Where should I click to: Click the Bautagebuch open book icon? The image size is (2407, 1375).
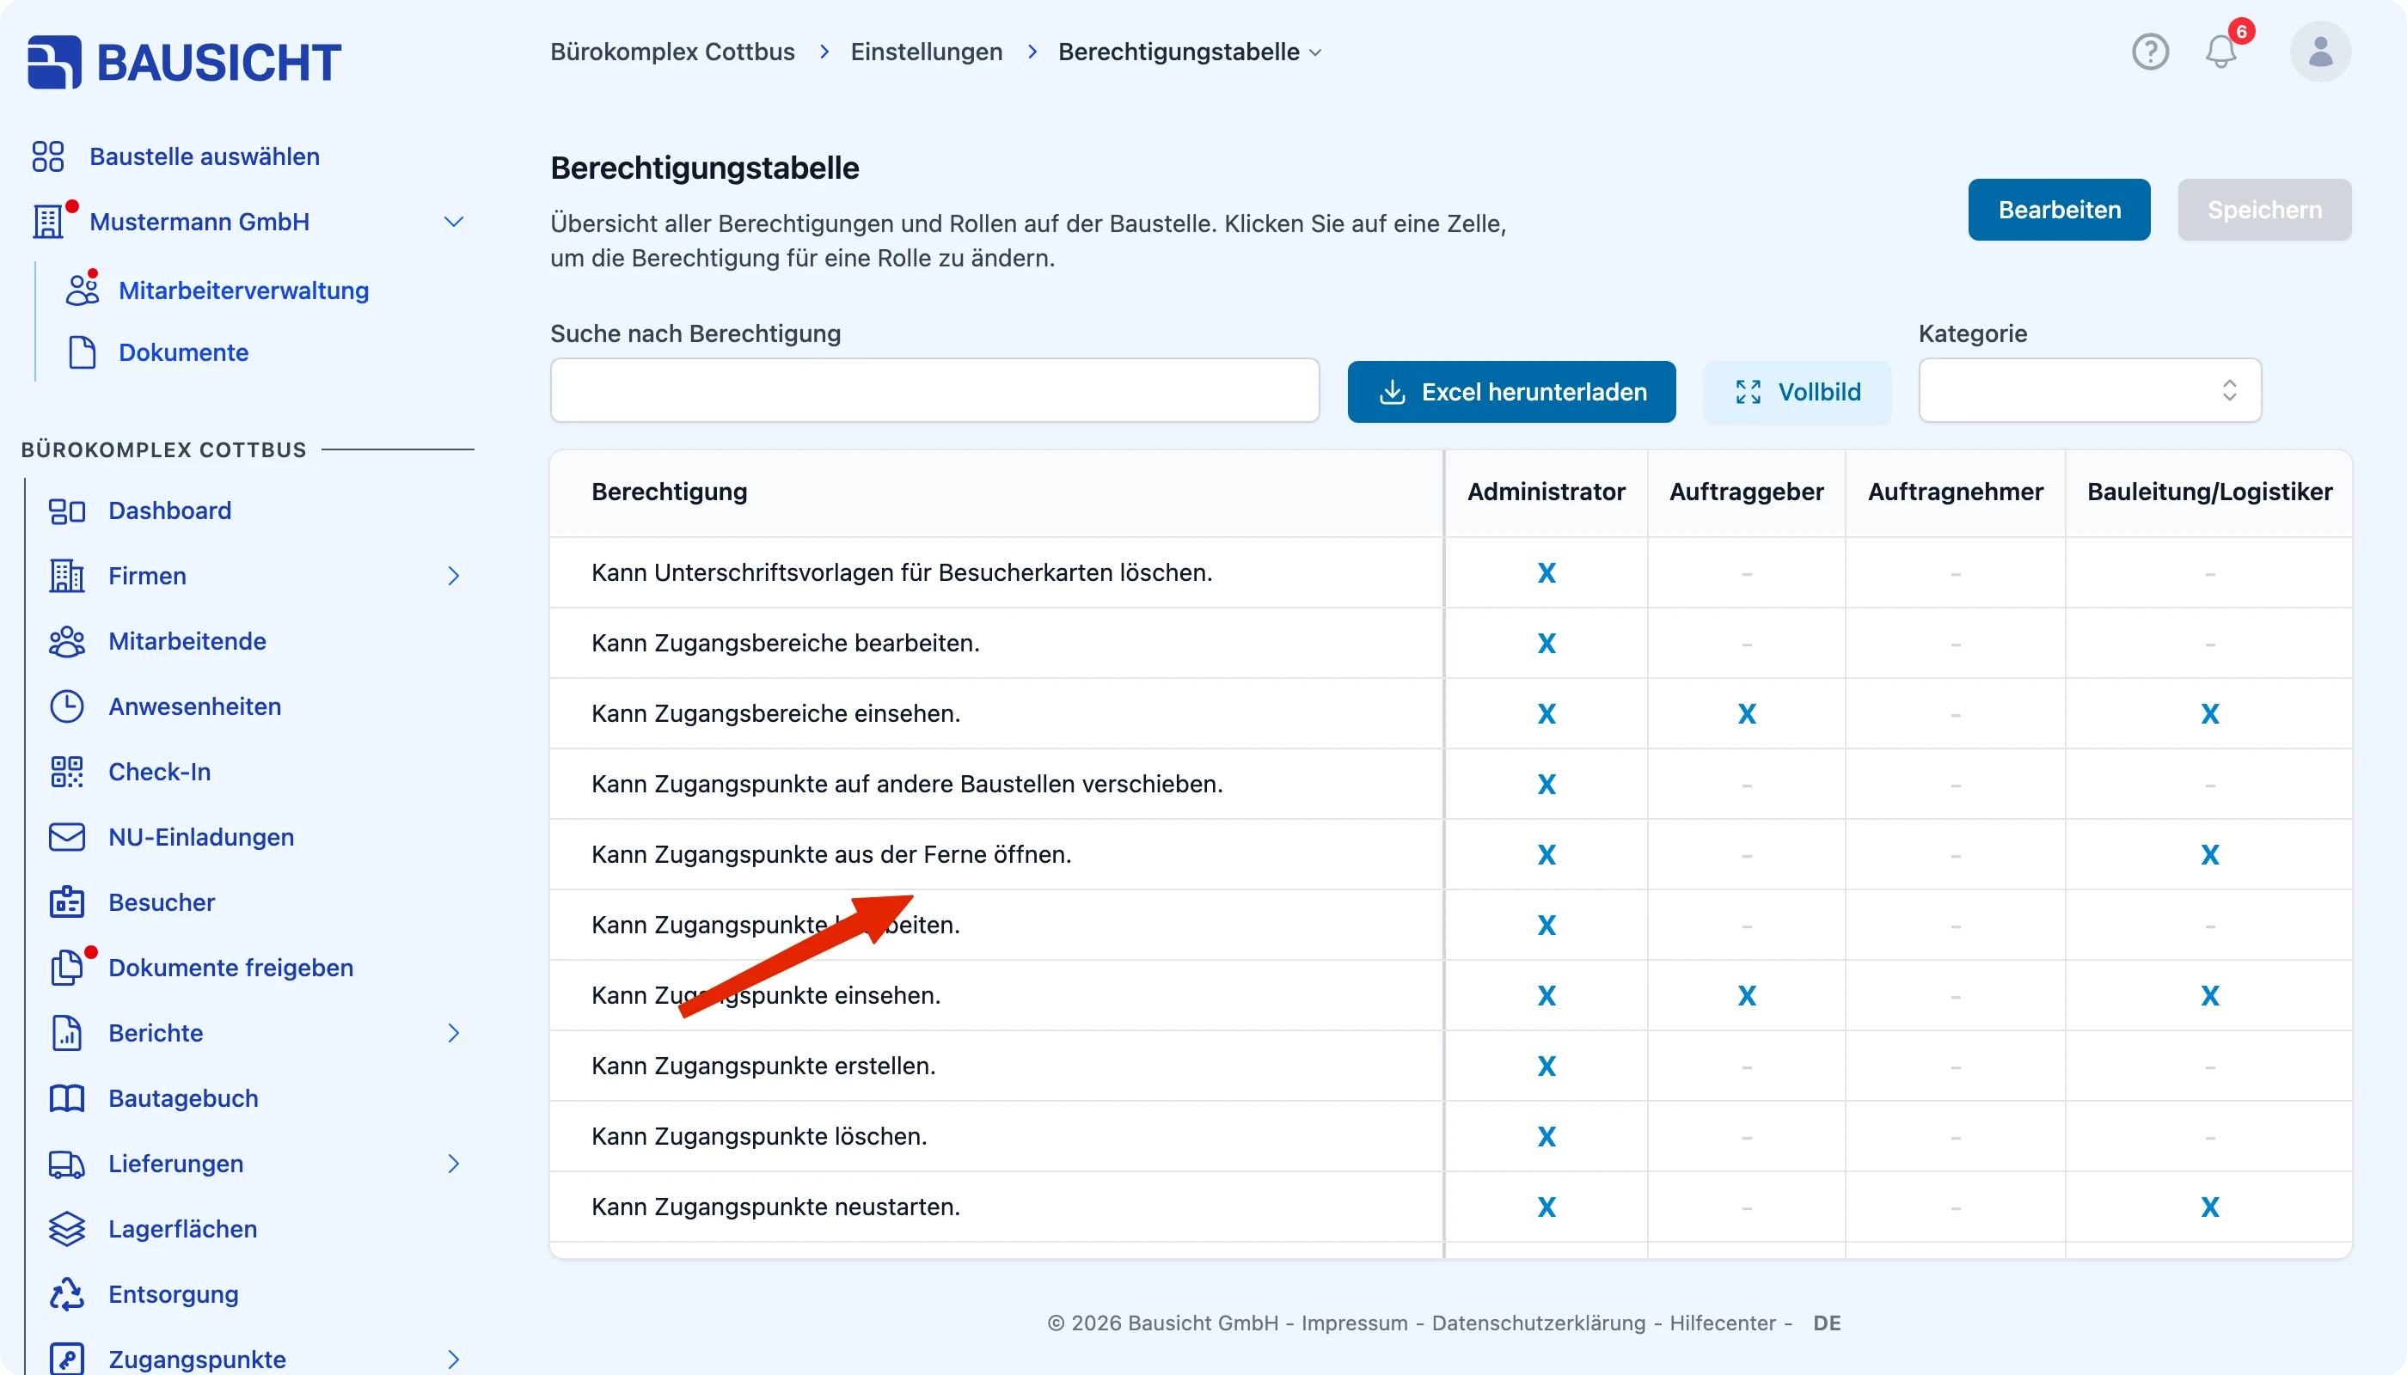pos(67,1098)
